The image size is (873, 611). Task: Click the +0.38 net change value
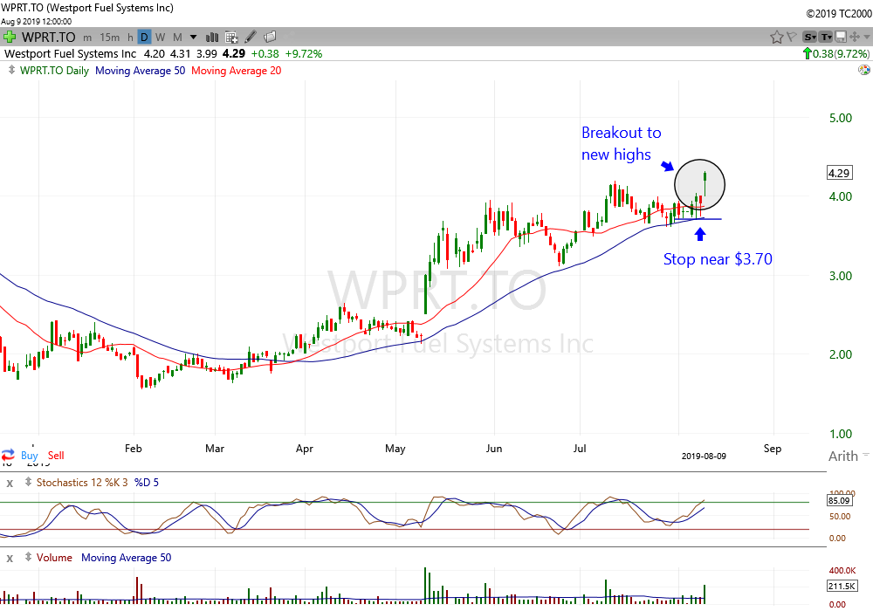[265, 54]
